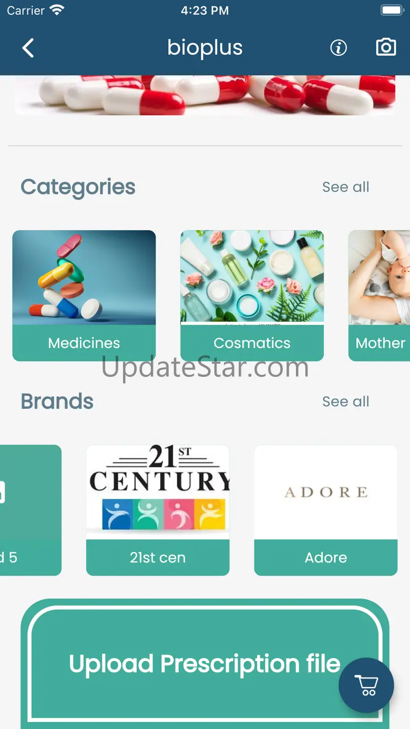Tap the pills photo in Medicines card
410x729 pixels.
[x=84, y=278]
